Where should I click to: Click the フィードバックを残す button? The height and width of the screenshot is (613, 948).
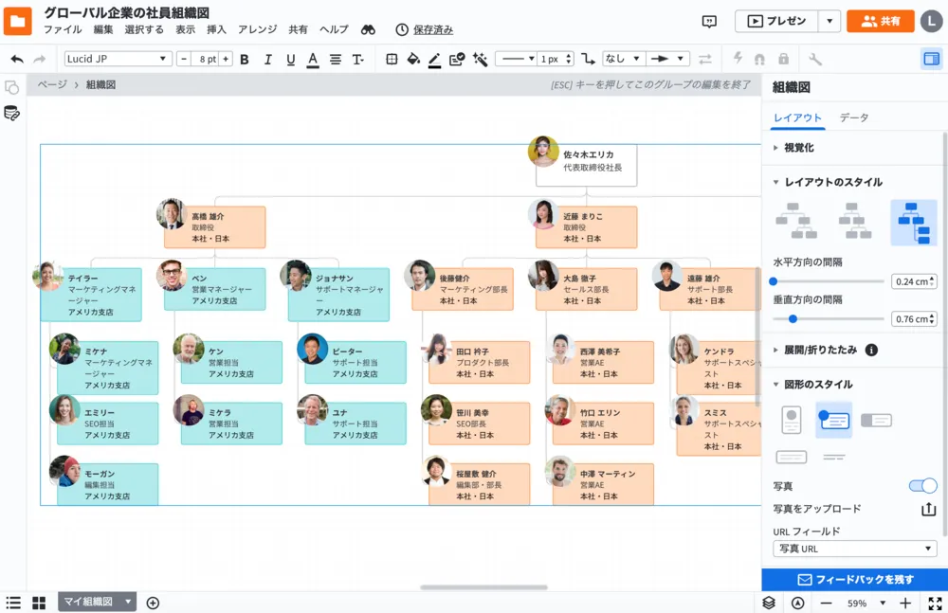855,579
